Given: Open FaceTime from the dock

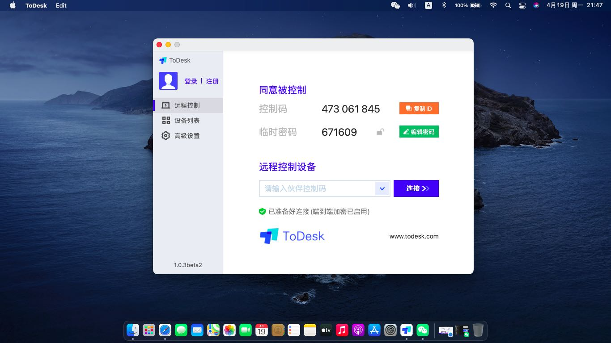Looking at the screenshot, I should [x=246, y=330].
